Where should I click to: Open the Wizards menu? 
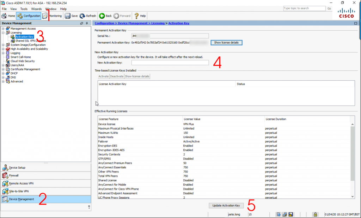pyautogui.click(x=36, y=9)
